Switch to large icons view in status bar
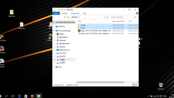 [x=136, y=85]
